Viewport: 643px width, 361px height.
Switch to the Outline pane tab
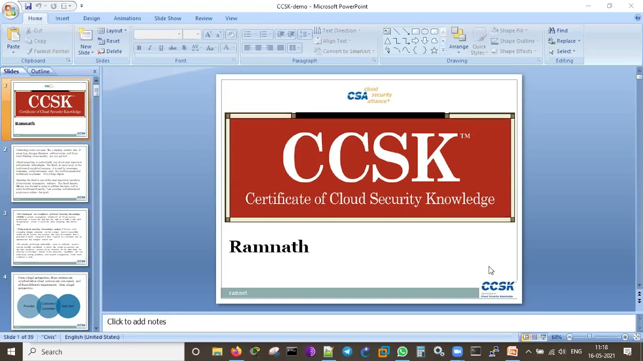point(40,71)
